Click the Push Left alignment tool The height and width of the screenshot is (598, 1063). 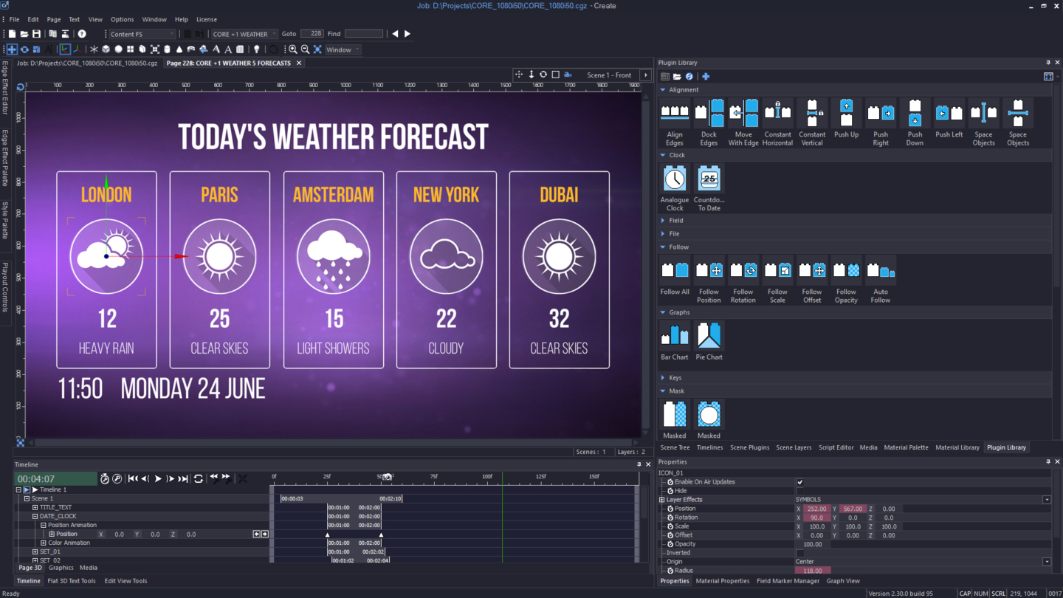(949, 112)
